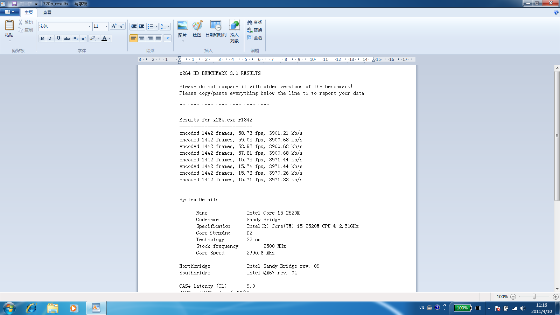The image size is (560, 315).
Task: Open the font size 11 dropdown
Action: pos(106,26)
